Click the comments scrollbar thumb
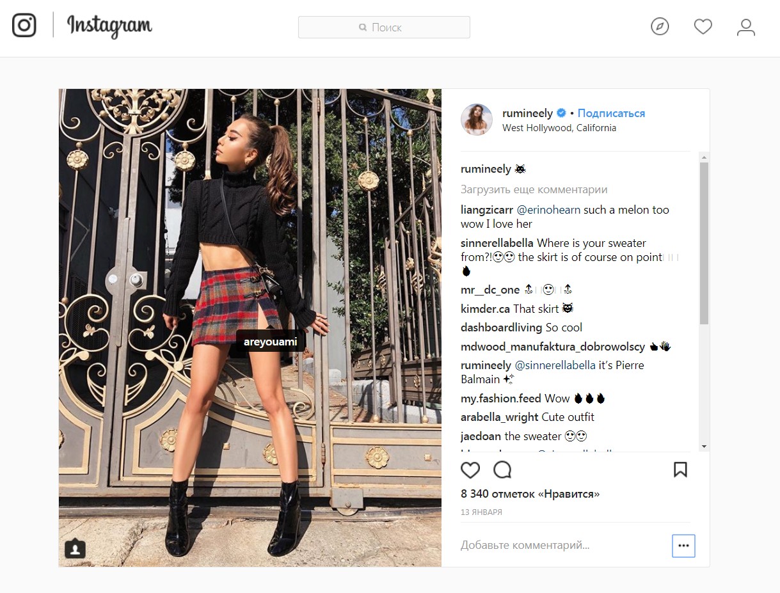The height and width of the screenshot is (593, 780). 704,243
